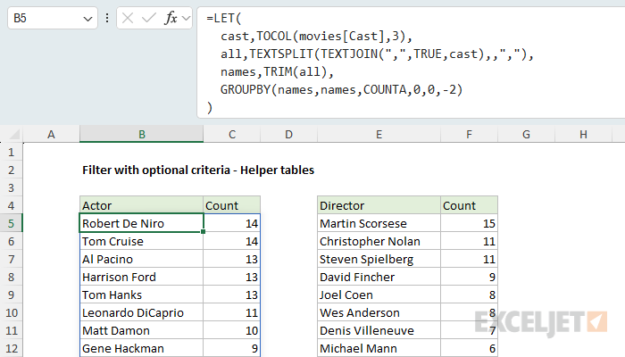Select row 10 header
The width and height of the screenshot is (625, 357).
pyautogui.click(x=11, y=312)
